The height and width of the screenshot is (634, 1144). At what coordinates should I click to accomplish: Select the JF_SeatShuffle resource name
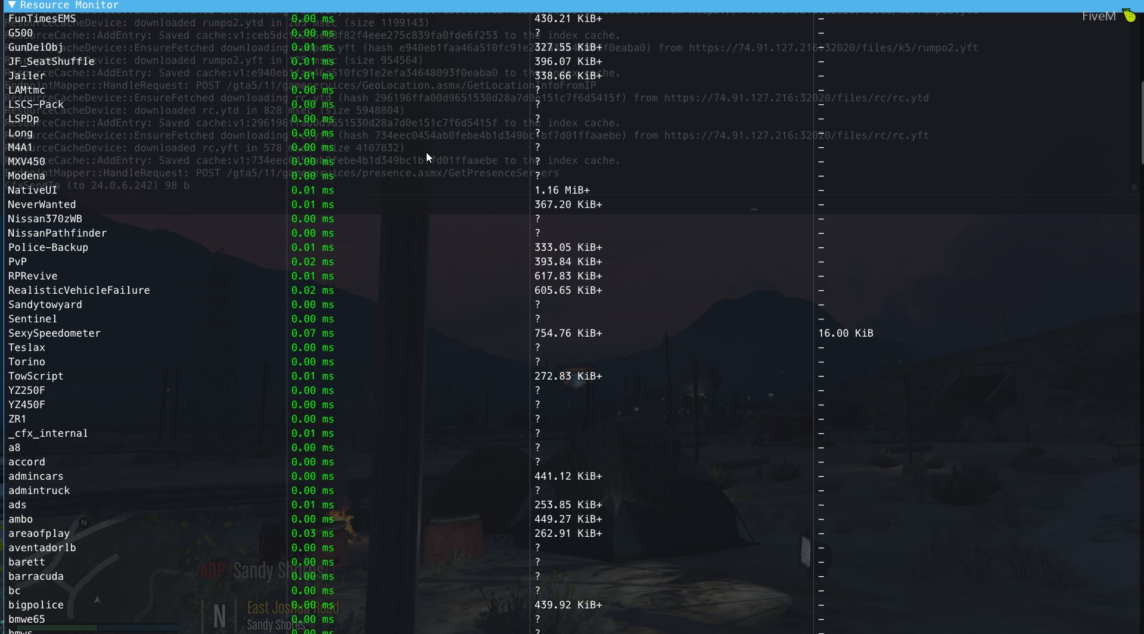coord(51,61)
